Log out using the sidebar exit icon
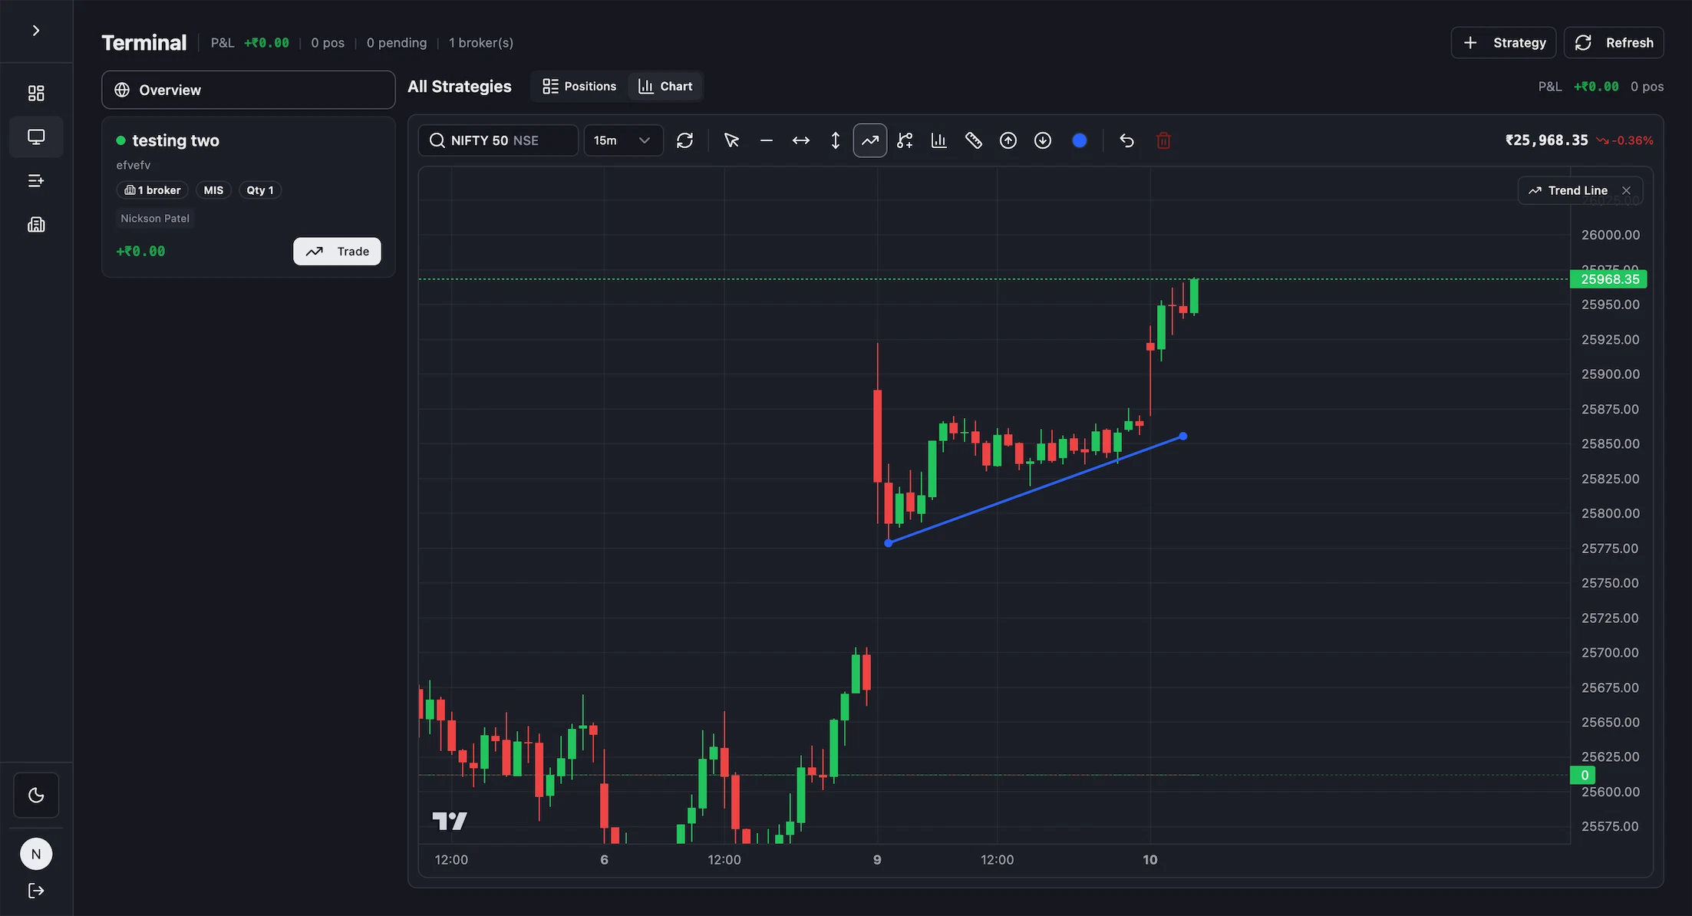1692x916 pixels. click(36, 891)
